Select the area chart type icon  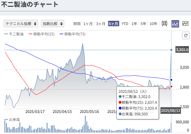(x=175, y=24)
